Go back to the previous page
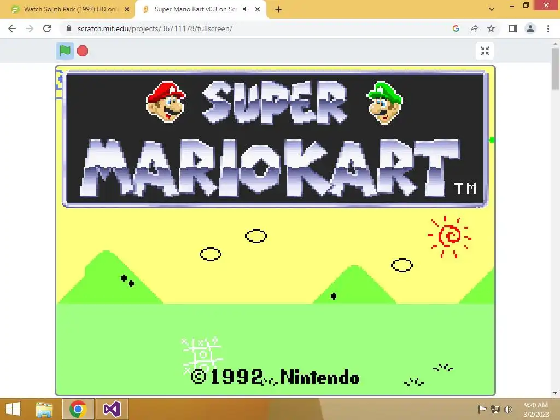 12,28
